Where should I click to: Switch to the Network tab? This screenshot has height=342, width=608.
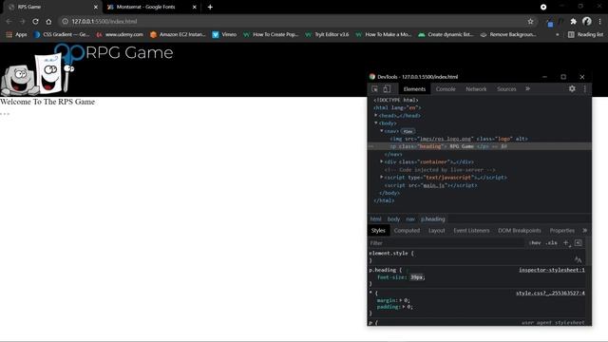pos(476,88)
